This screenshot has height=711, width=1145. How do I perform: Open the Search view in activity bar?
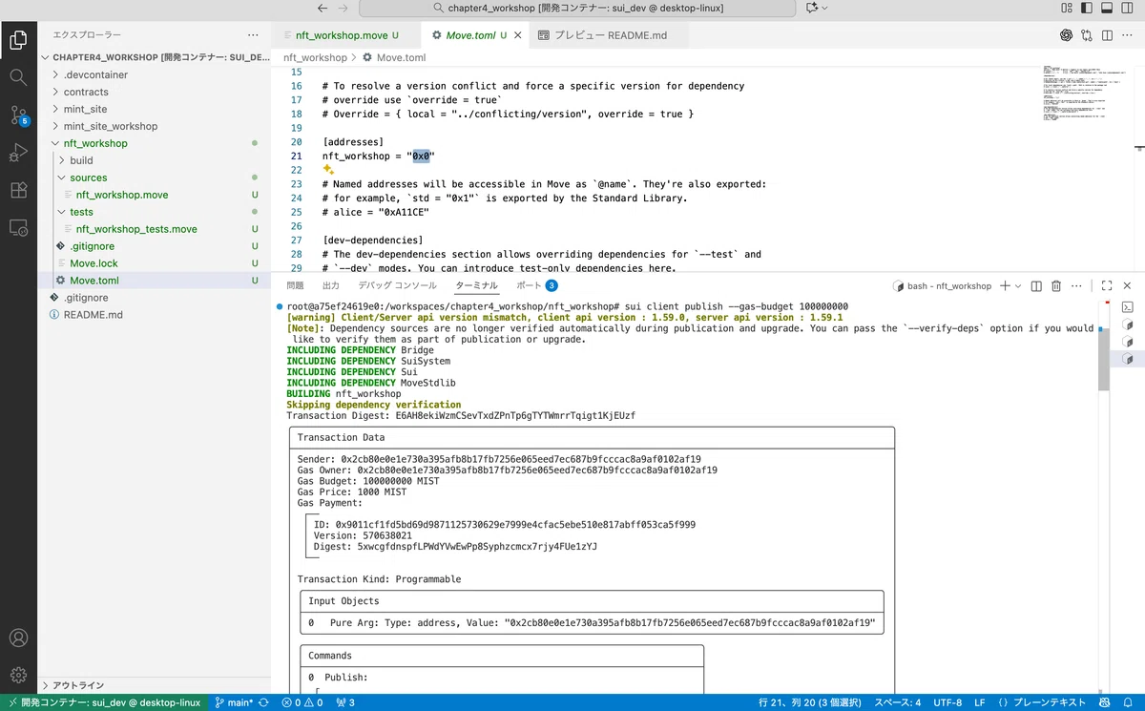(x=18, y=77)
